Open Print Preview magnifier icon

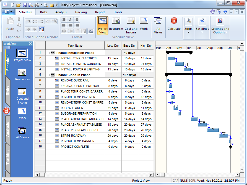click(46, 5)
